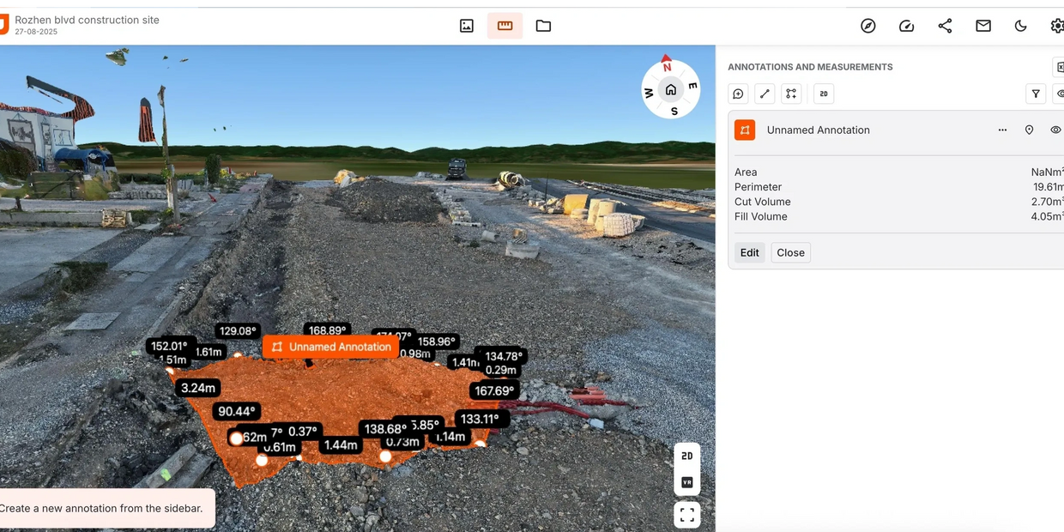Click the Edit button for annotation
Image resolution: width=1064 pixels, height=532 pixels.
coord(750,252)
